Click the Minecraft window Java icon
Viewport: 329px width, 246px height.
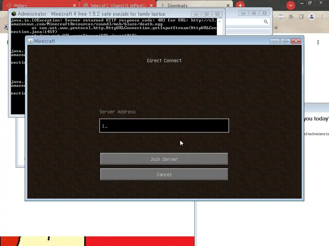click(31, 41)
